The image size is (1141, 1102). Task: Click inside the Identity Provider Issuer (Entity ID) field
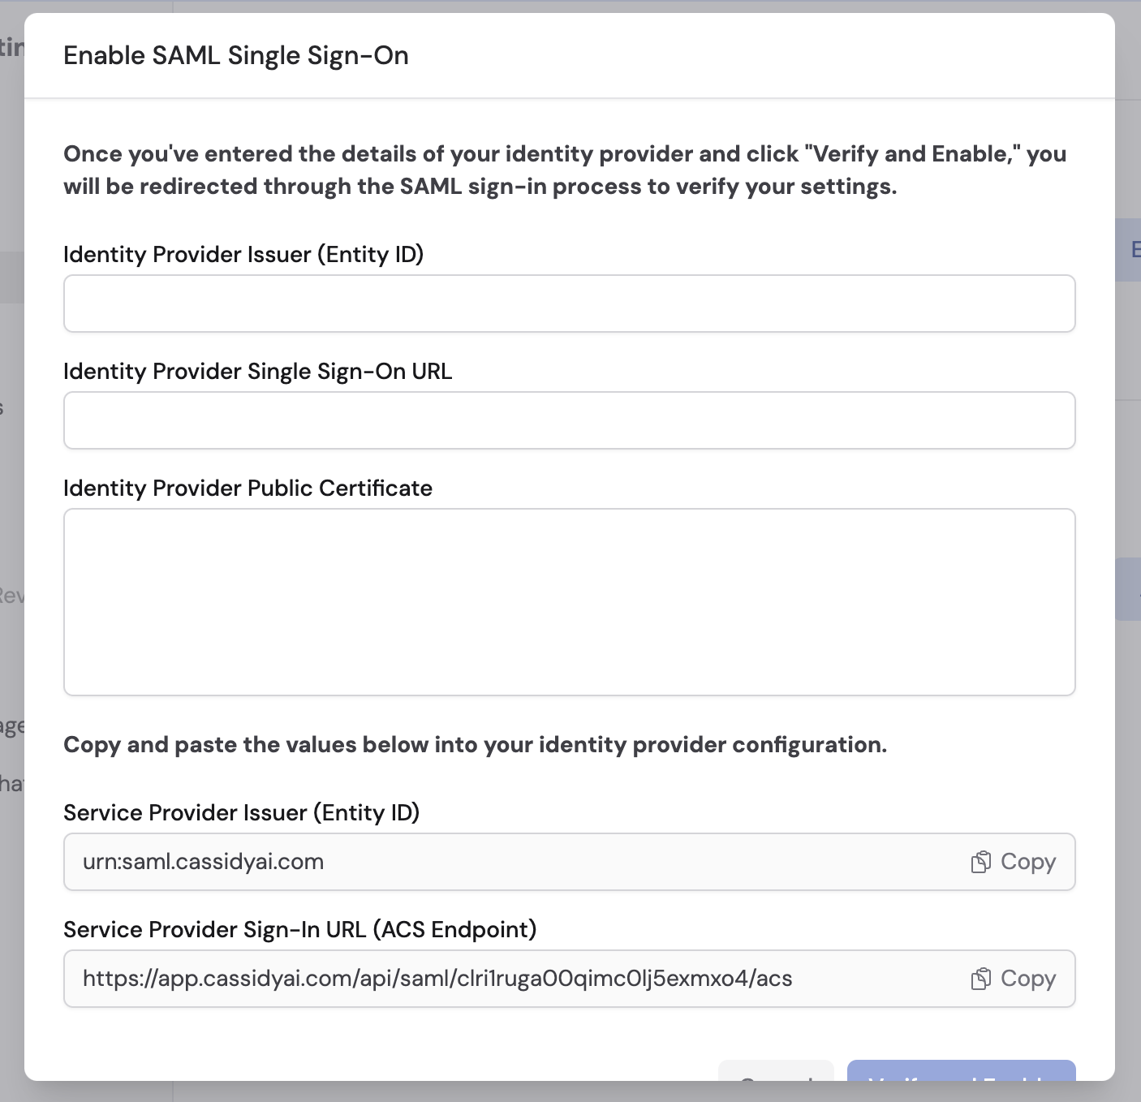568,303
